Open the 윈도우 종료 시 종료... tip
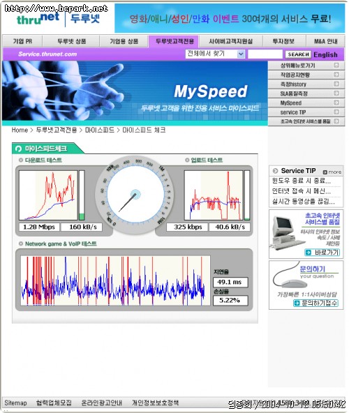 pyautogui.click(x=302, y=181)
